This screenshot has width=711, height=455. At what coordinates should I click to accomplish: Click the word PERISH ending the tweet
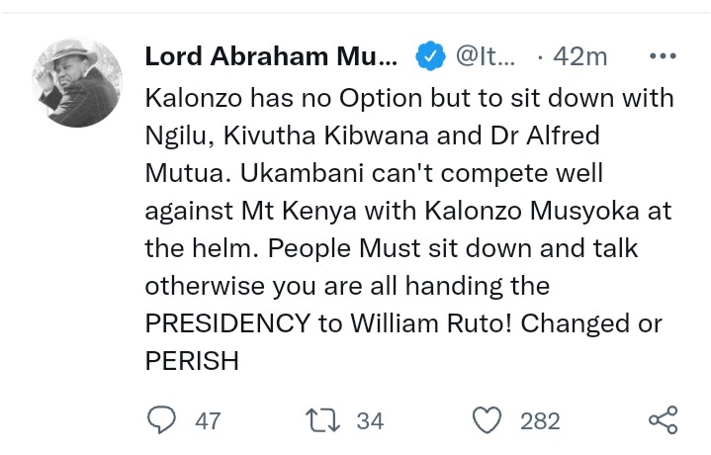pyautogui.click(x=192, y=361)
